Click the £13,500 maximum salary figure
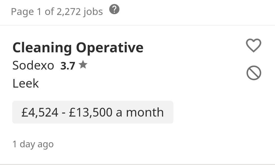 pos(90,112)
